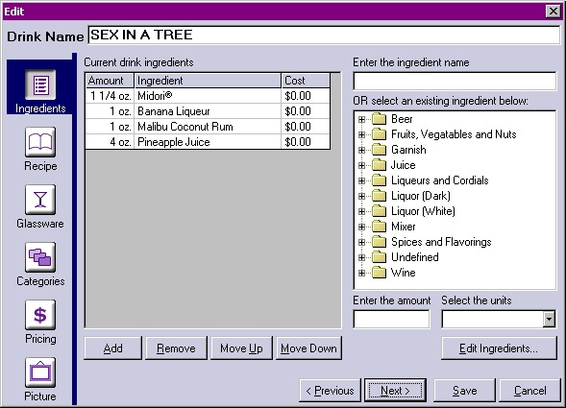Open the Recipe book icon
This screenshot has width=566, height=408.
40,142
